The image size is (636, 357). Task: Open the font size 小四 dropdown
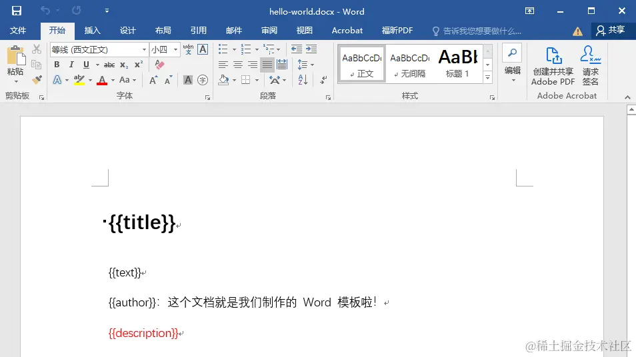(x=175, y=49)
